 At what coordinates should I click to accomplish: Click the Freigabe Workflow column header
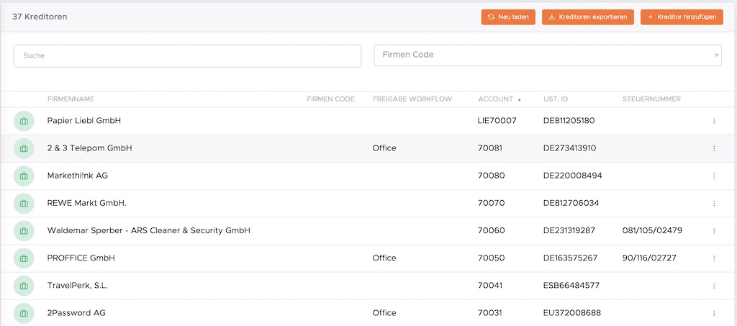coord(412,99)
